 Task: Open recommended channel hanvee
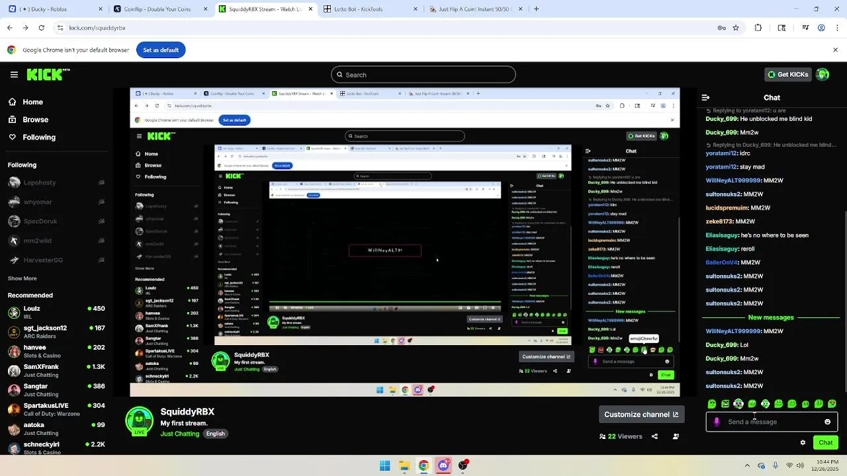56,351
